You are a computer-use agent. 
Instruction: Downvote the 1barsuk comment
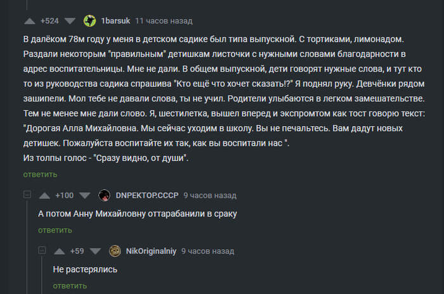coord(70,21)
